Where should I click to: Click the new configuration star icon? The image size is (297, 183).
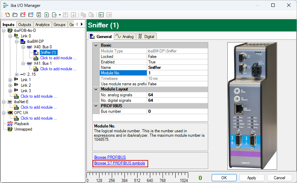coord(7,15)
